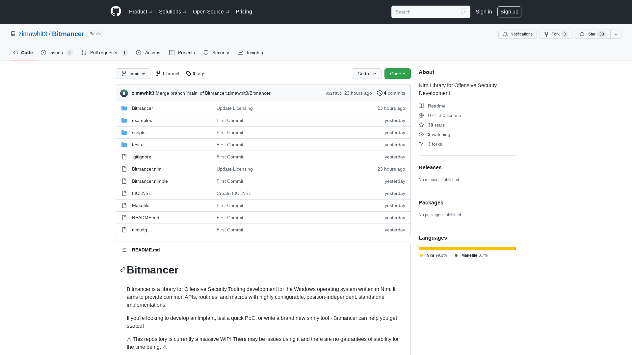
Task: Click the folder icon beside scripts
Action: pyautogui.click(x=124, y=132)
